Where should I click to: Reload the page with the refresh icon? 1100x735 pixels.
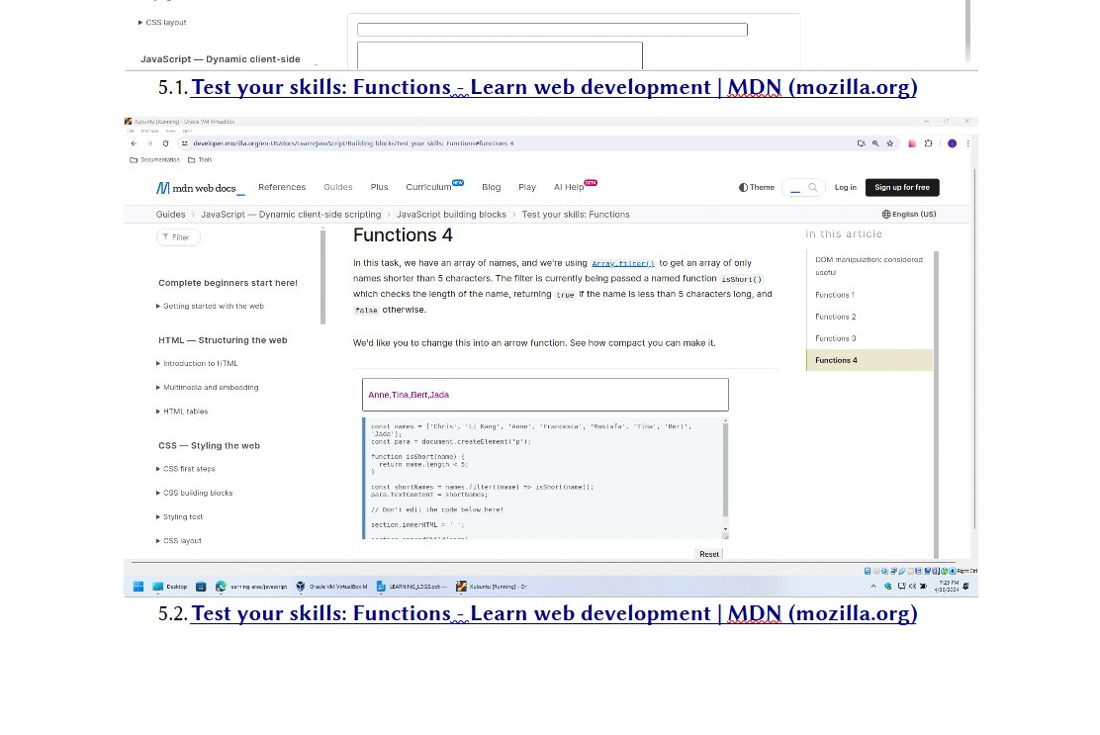(165, 143)
